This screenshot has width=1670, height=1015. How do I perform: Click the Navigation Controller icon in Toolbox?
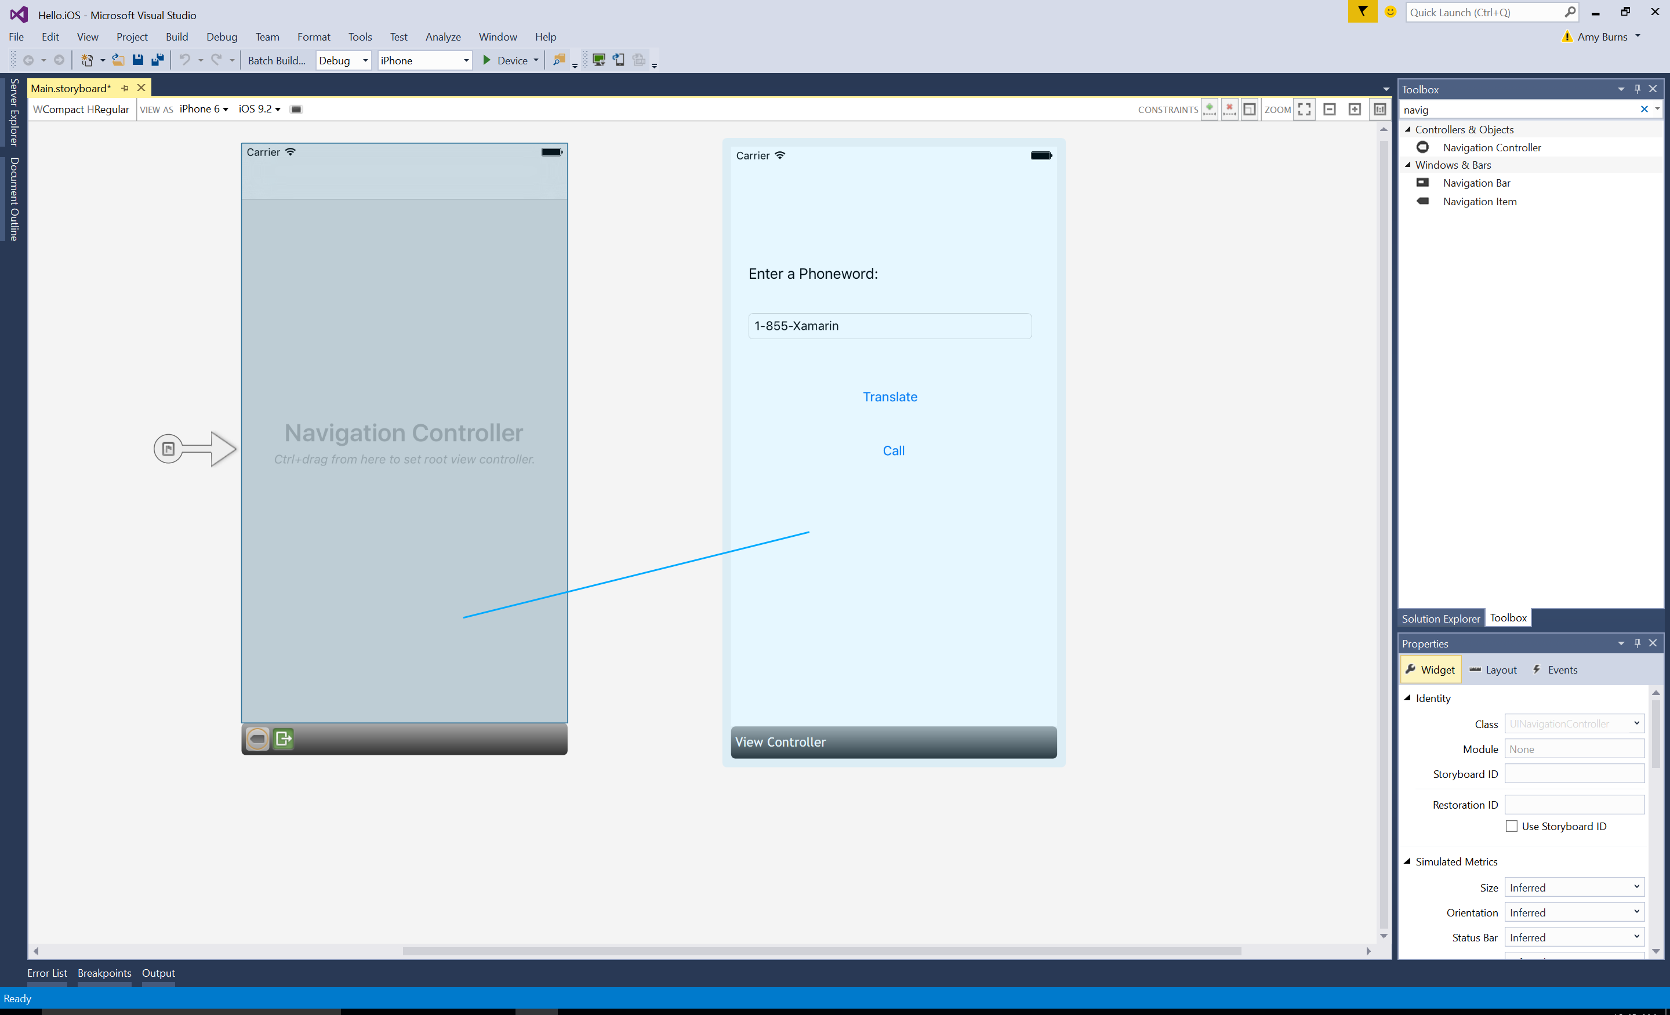(1422, 147)
